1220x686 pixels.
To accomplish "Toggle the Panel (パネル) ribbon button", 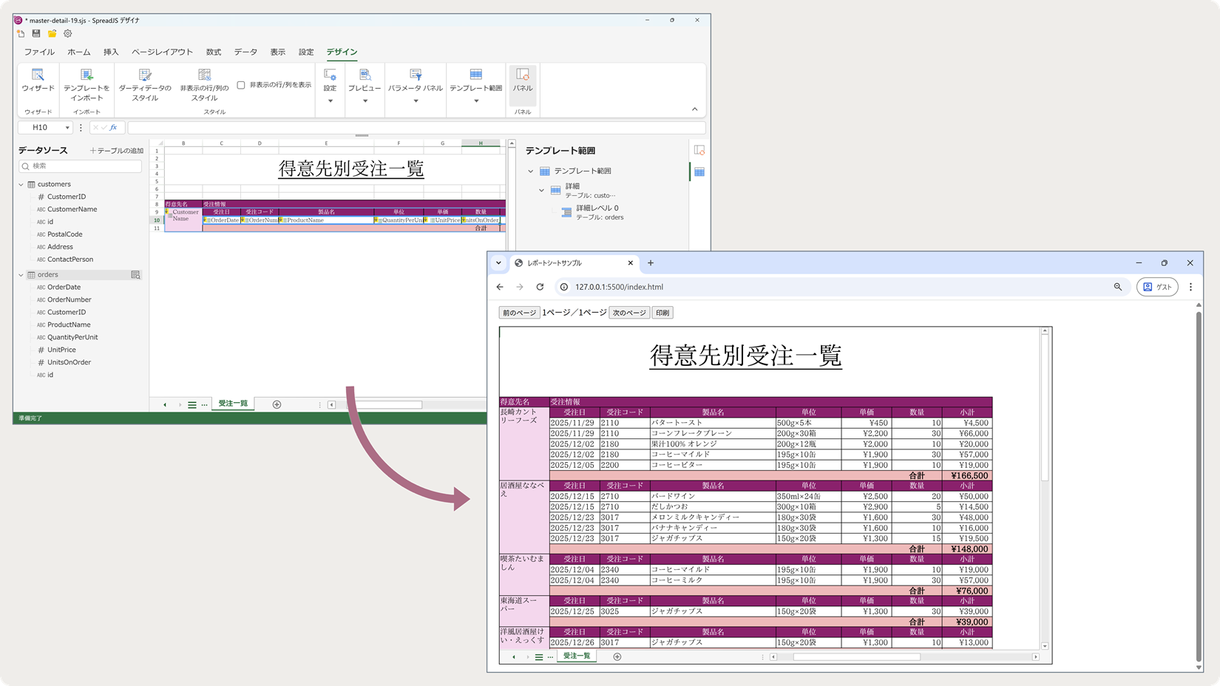I will click(523, 80).
